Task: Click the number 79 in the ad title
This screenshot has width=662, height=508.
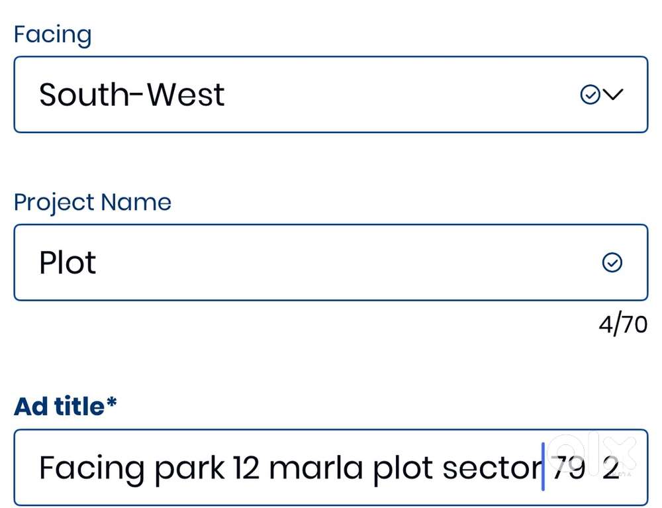Action: [x=568, y=468]
